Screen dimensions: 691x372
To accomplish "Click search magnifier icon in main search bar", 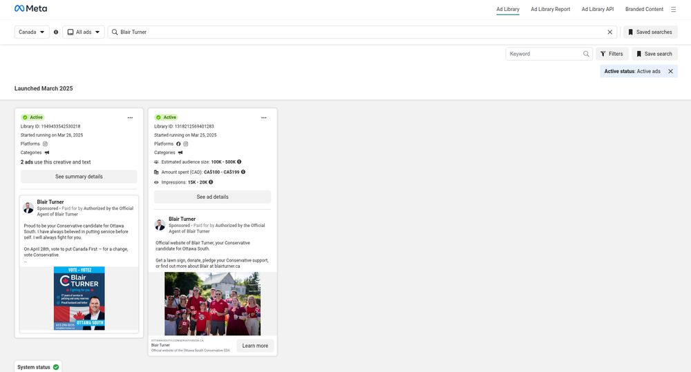I will 115,32.
